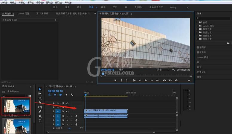Add marker in Program Monitor
This screenshot has height=134, width=232.
pos(115,80)
